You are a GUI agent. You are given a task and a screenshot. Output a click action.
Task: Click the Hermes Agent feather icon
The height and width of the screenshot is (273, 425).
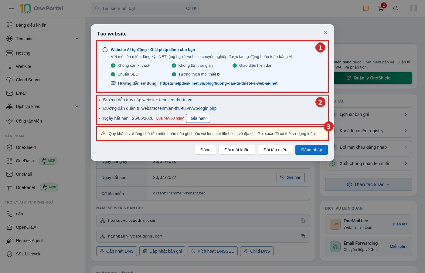point(9,241)
